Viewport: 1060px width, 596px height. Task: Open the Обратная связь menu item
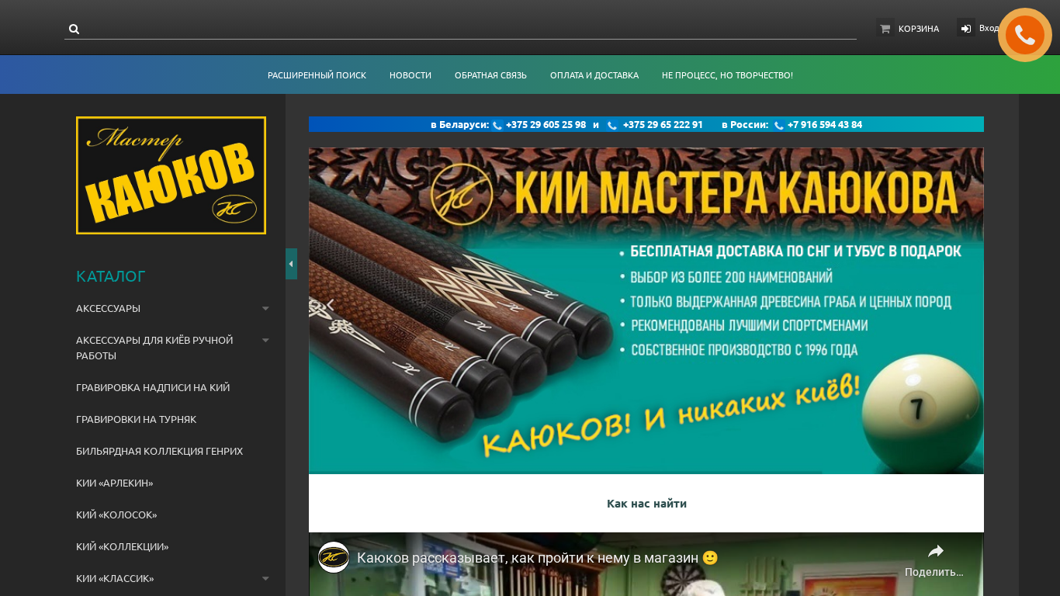490,75
